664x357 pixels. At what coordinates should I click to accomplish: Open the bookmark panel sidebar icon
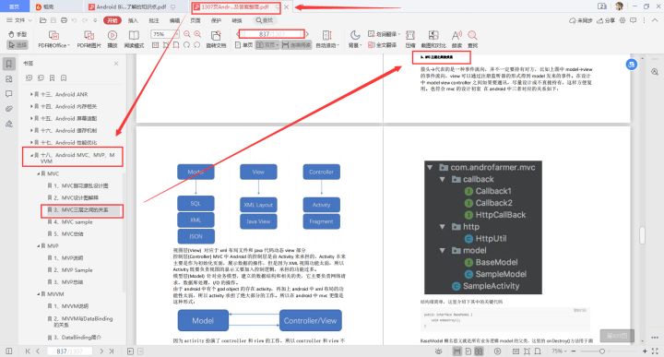click(9, 64)
